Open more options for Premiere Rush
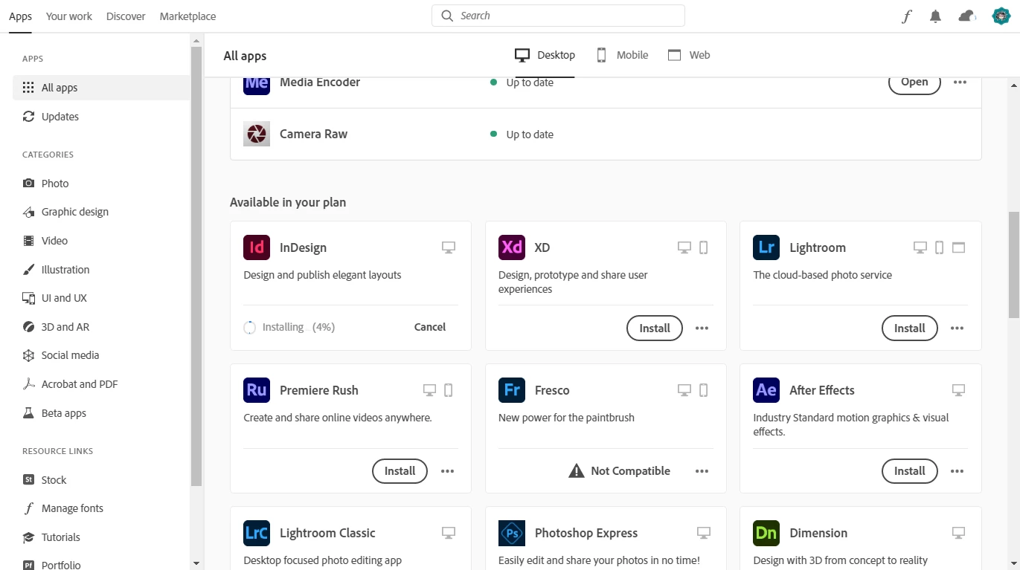The height and width of the screenshot is (570, 1020). coord(447,470)
